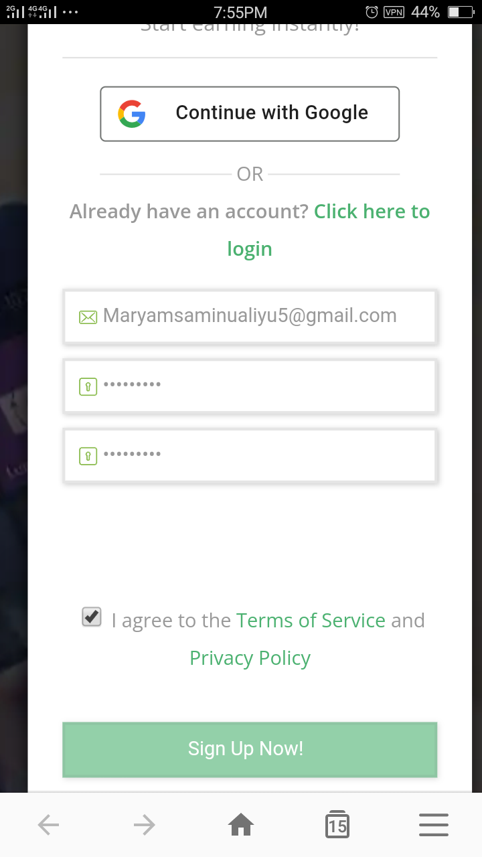Viewport: 482px width, 857px height.
Task: Tap the browser forward arrow
Action: [145, 825]
